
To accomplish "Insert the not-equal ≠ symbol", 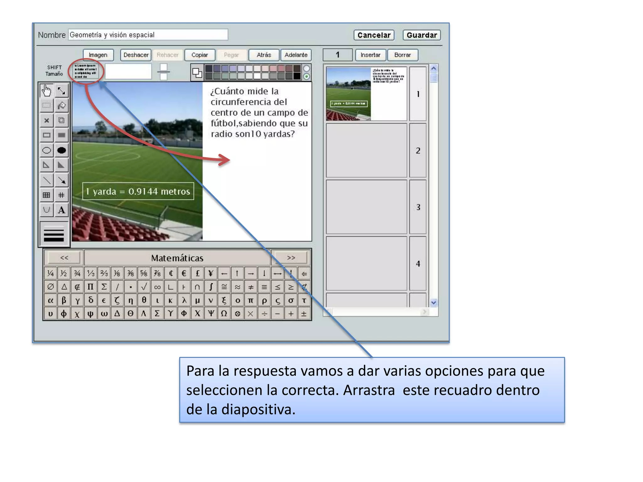I will point(251,287).
